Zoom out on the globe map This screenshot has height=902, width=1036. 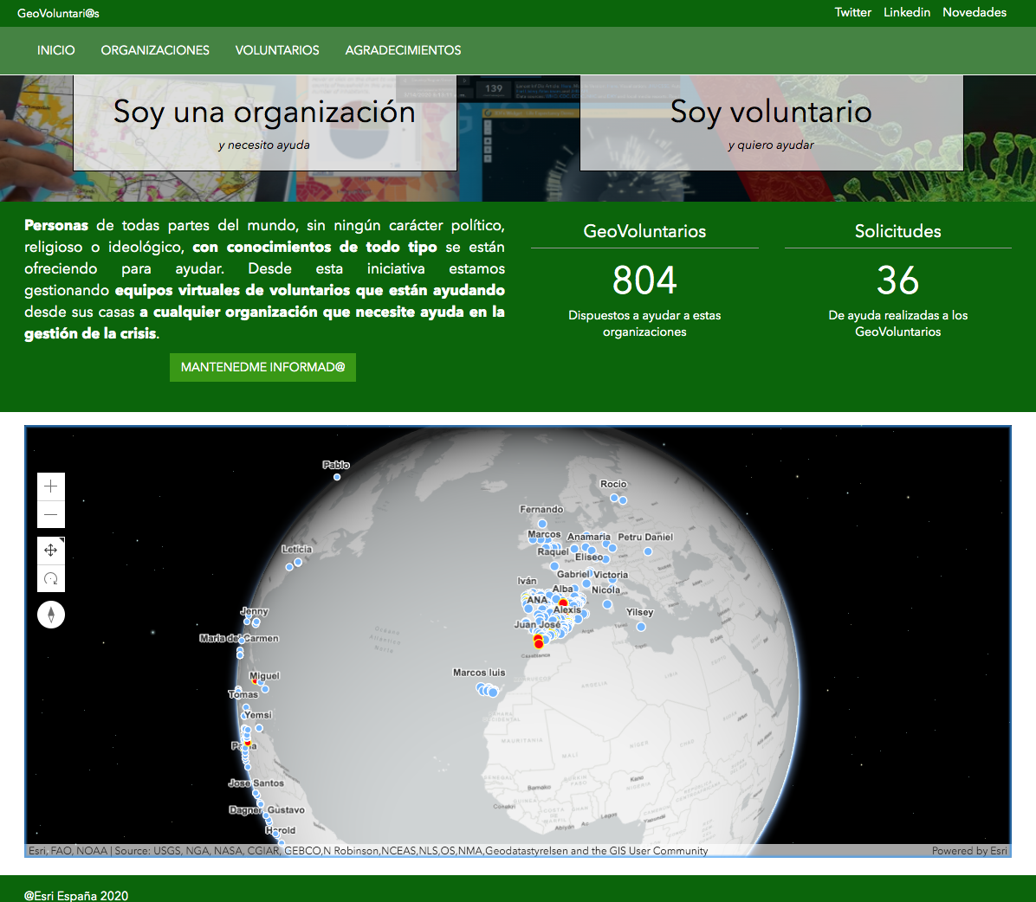[x=51, y=514]
